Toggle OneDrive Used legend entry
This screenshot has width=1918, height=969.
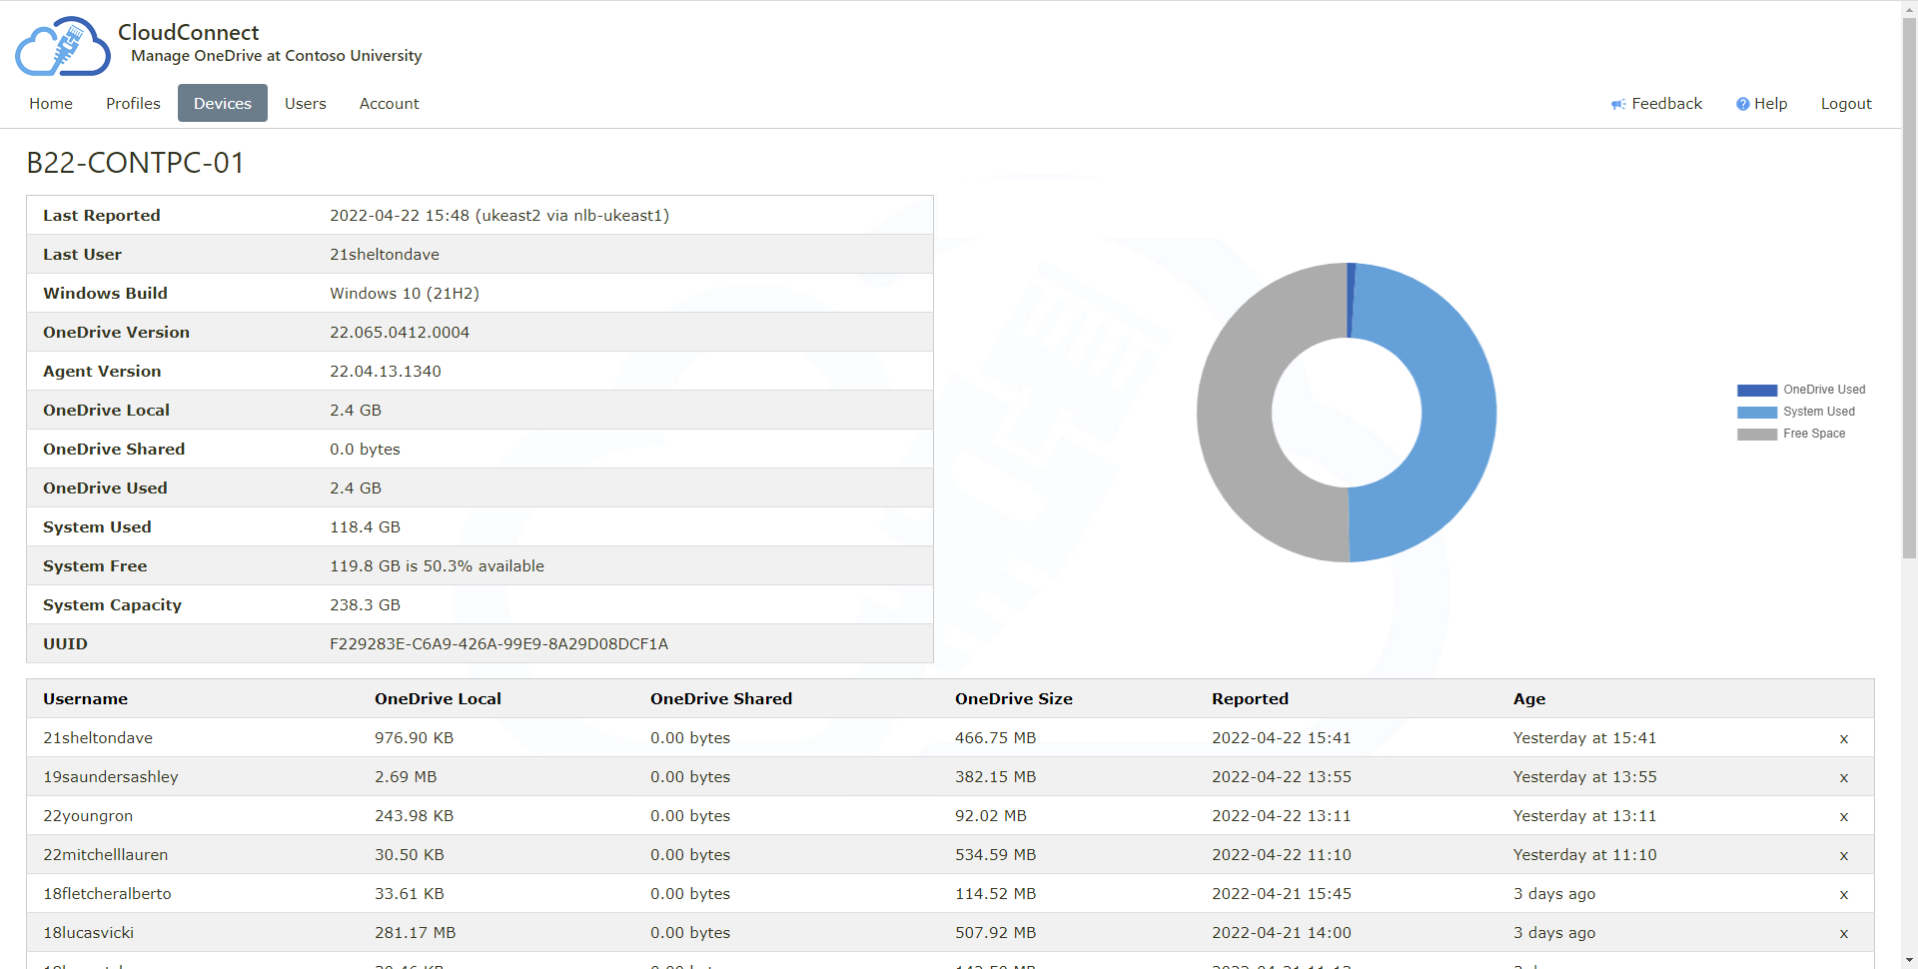point(1800,390)
